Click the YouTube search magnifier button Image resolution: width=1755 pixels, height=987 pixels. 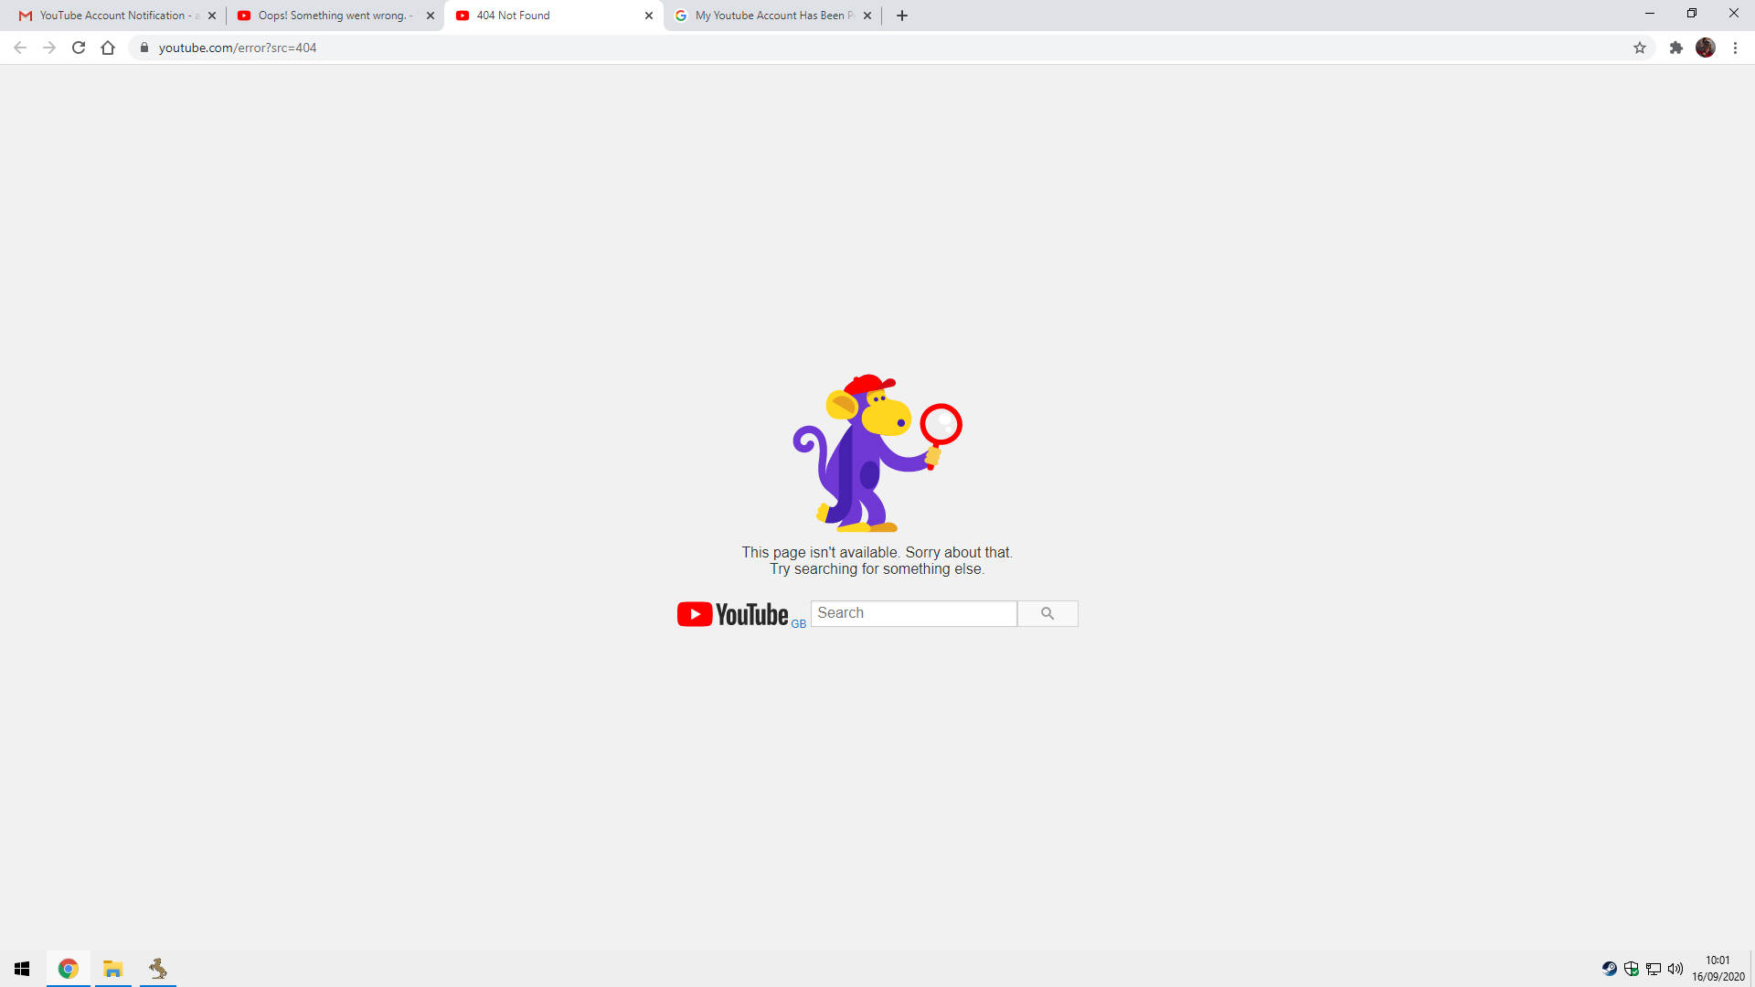[x=1048, y=613]
